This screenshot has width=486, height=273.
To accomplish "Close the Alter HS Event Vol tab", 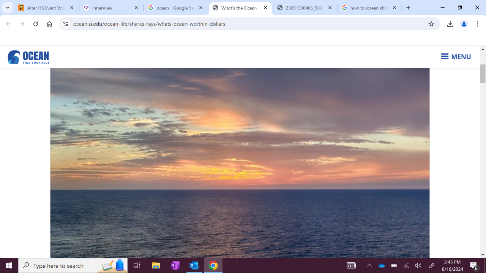I will [x=72, y=8].
